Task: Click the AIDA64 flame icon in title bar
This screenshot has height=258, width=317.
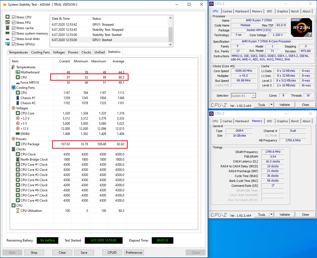Action: click(4, 4)
